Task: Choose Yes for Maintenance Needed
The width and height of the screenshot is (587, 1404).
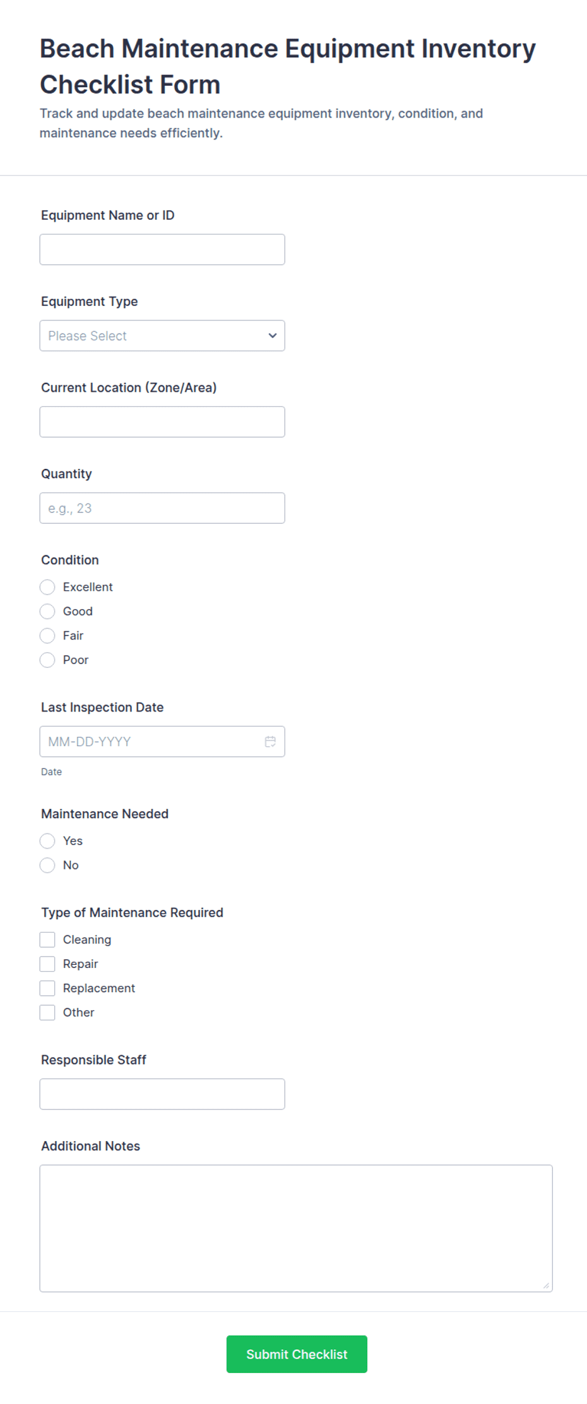Action: (47, 841)
